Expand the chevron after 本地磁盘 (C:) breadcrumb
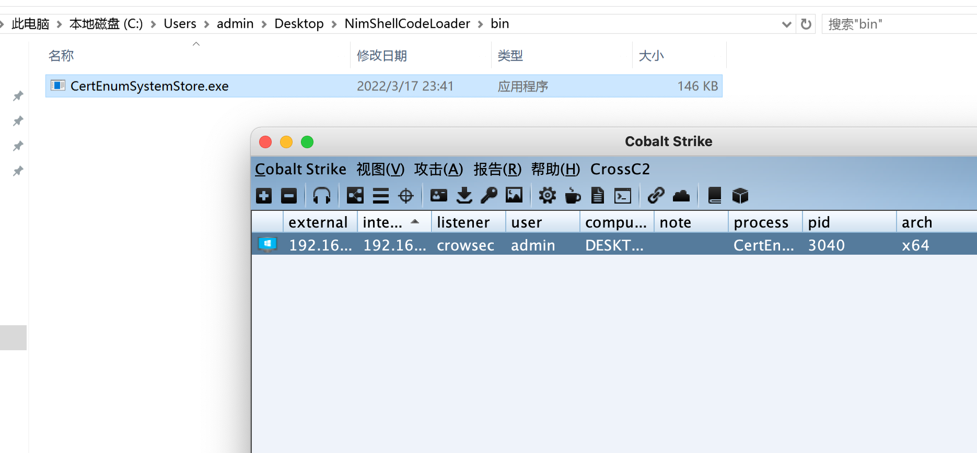 click(x=153, y=25)
